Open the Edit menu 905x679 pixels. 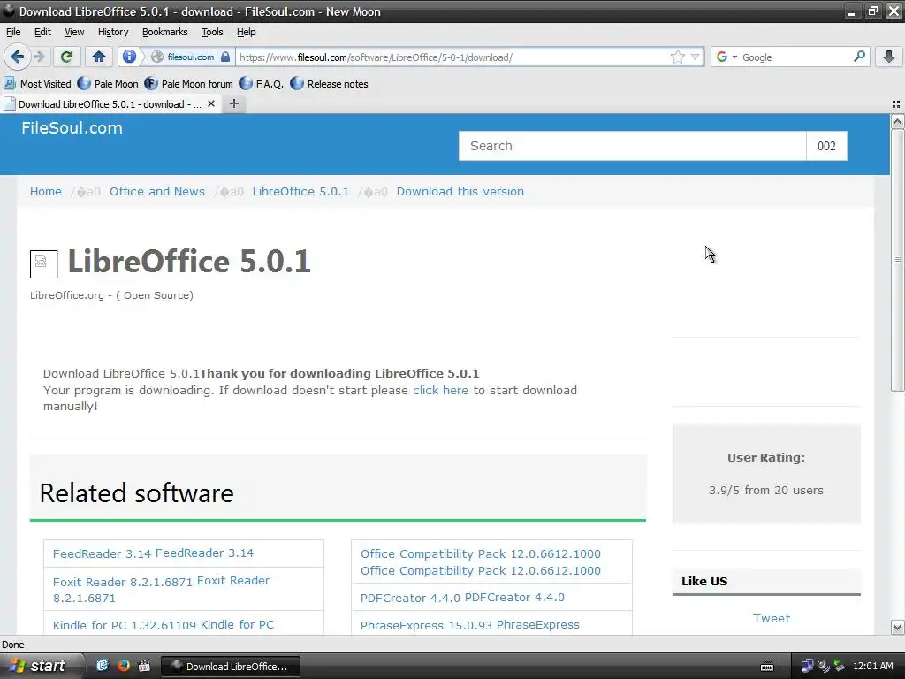[42, 33]
